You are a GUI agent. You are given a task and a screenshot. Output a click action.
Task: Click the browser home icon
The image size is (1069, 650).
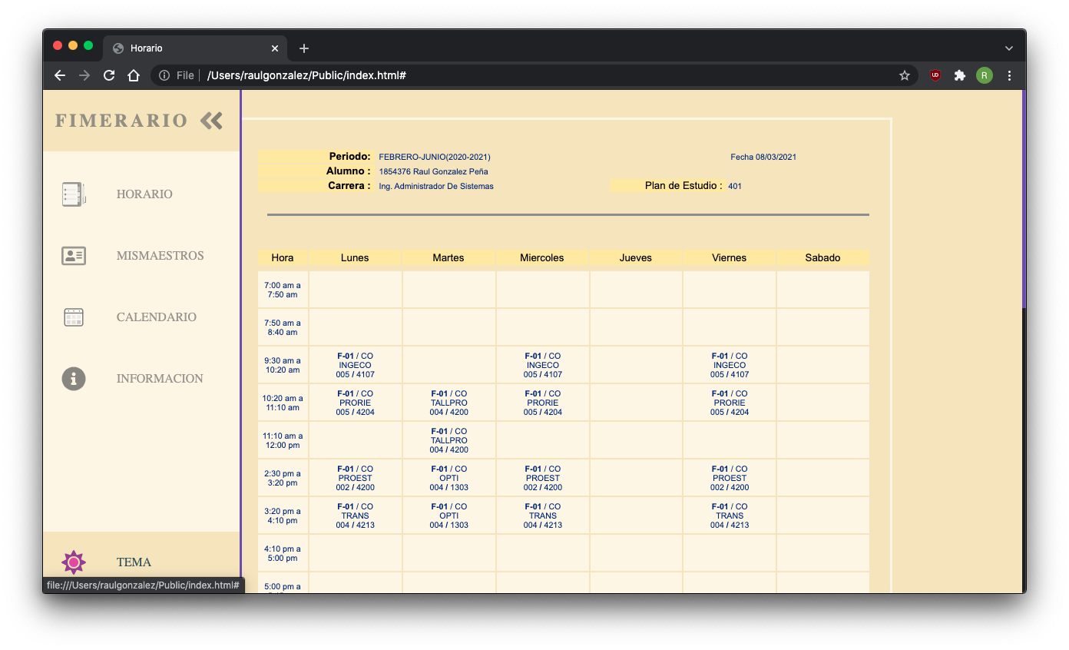pyautogui.click(x=134, y=75)
